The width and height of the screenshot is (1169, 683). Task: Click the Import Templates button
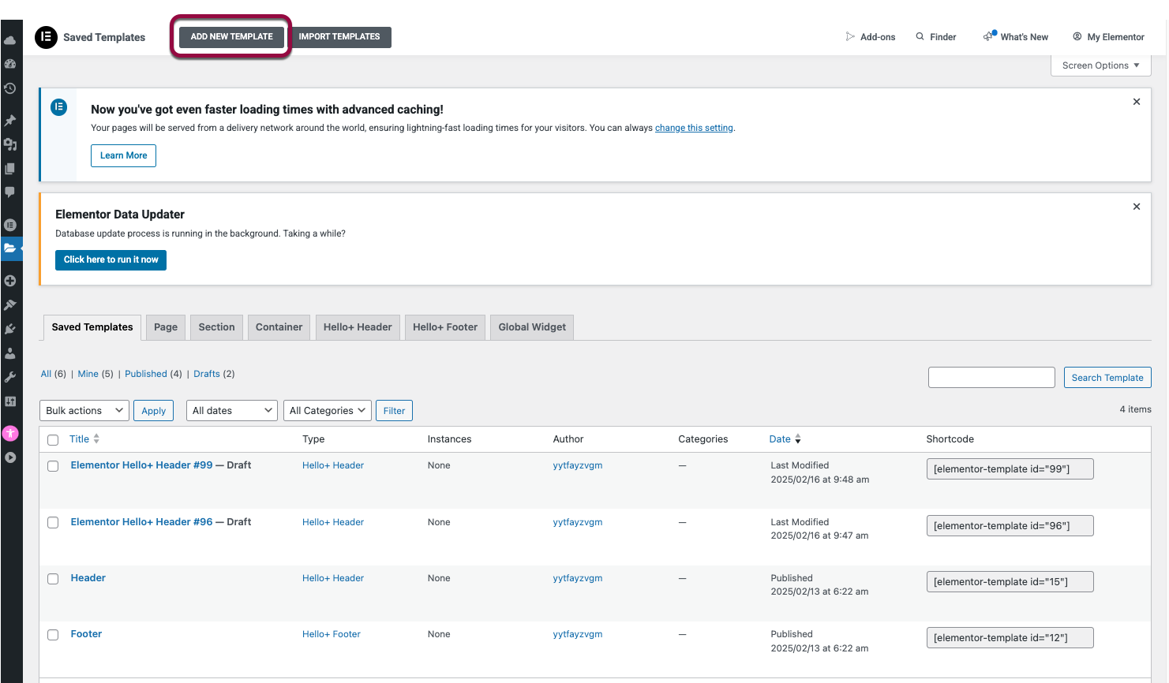point(339,36)
